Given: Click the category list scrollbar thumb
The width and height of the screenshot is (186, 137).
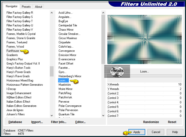Looking at the screenshot, I should [x=52, y=71].
